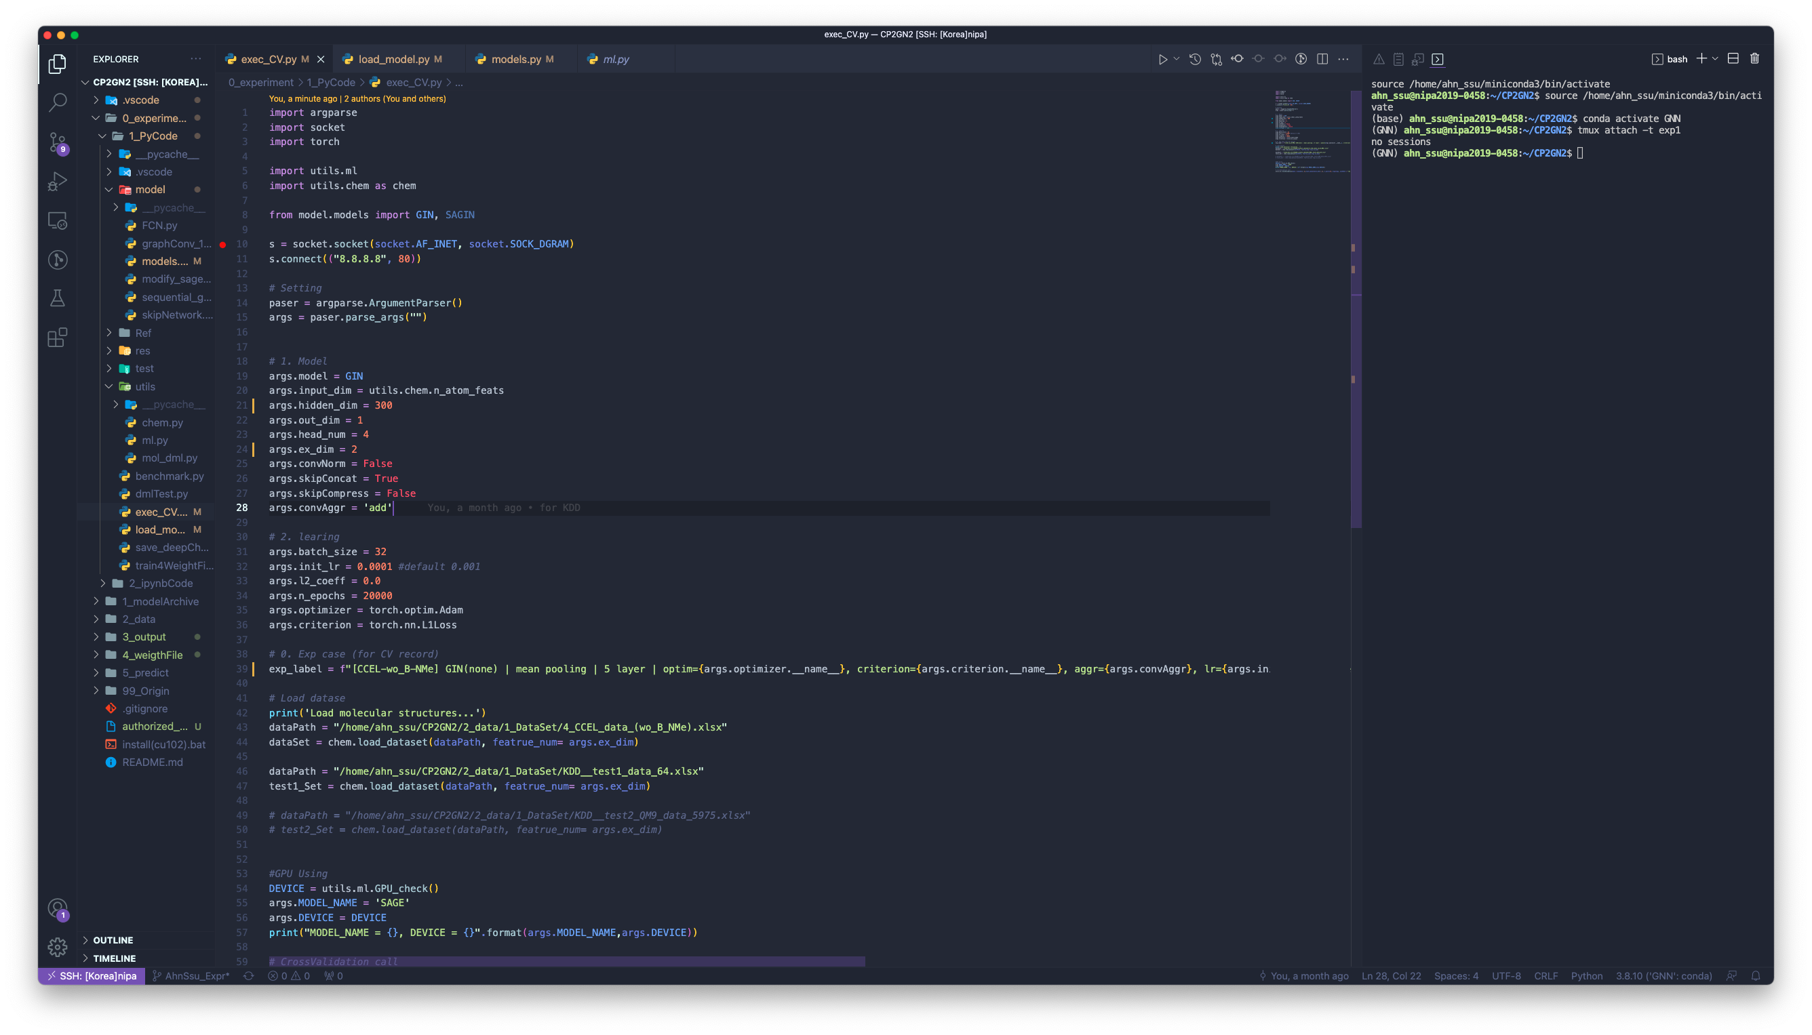Expand the Ref folder
The image size is (1812, 1035).
pyautogui.click(x=147, y=333)
